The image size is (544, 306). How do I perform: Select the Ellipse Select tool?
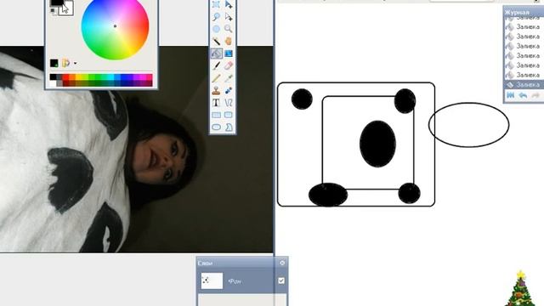[216, 29]
